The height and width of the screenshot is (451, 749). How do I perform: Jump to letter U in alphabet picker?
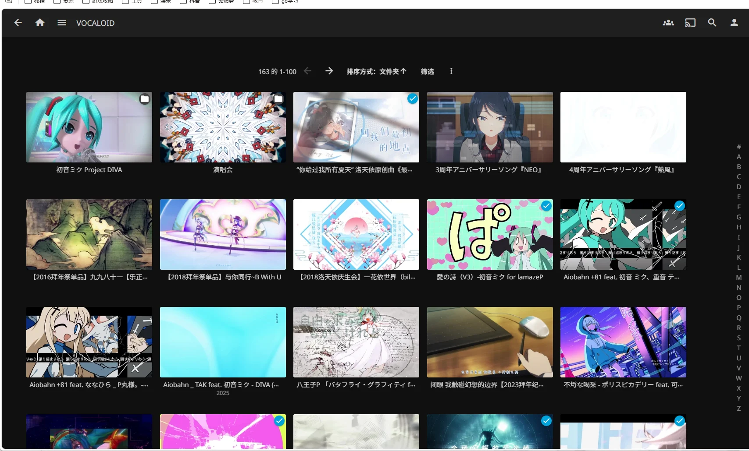click(x=739, y=358)
